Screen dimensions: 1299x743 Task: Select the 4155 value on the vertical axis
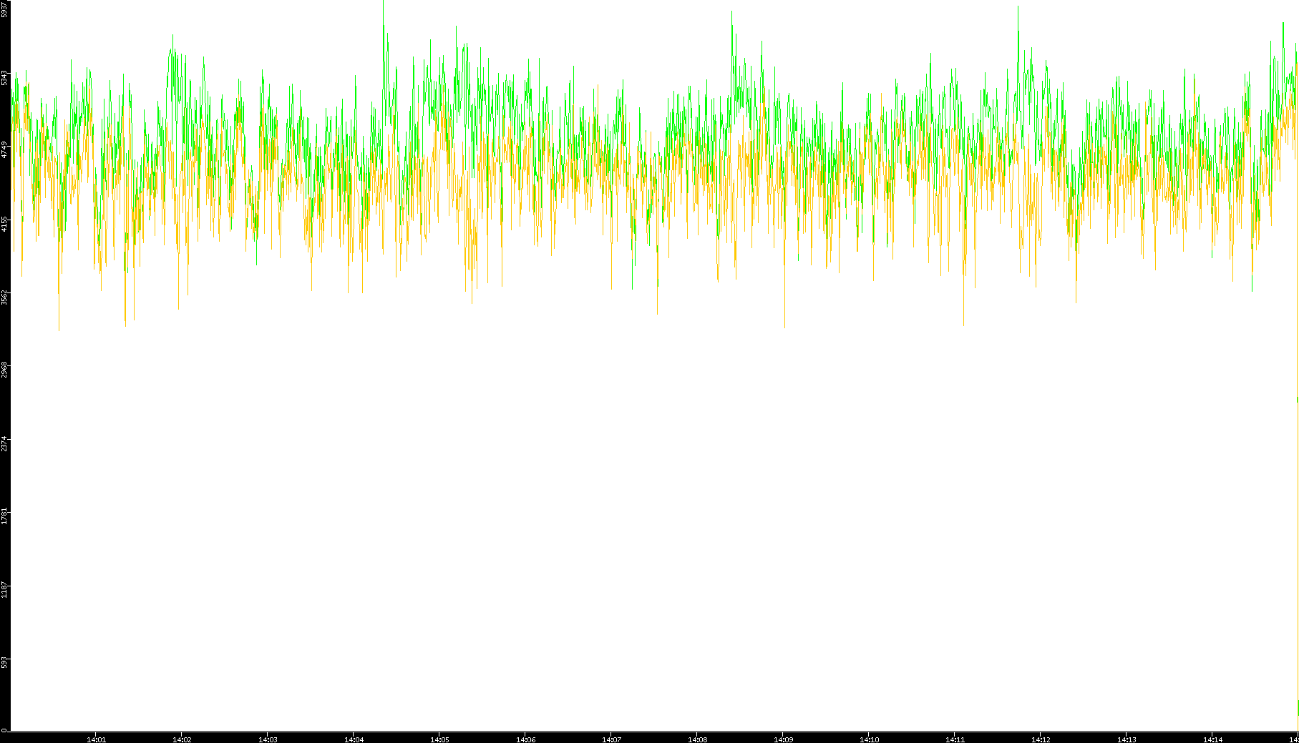pyautogui.click(x=4, y=224)
